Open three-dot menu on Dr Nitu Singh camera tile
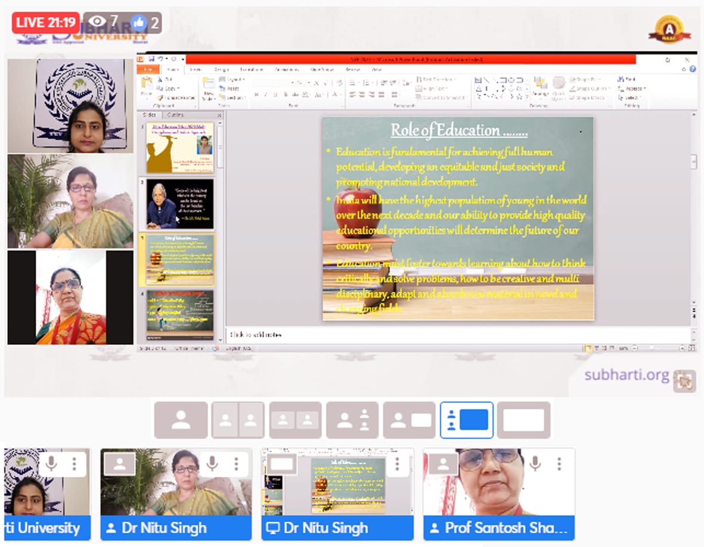Screen dimensions: 704x547 236,464
